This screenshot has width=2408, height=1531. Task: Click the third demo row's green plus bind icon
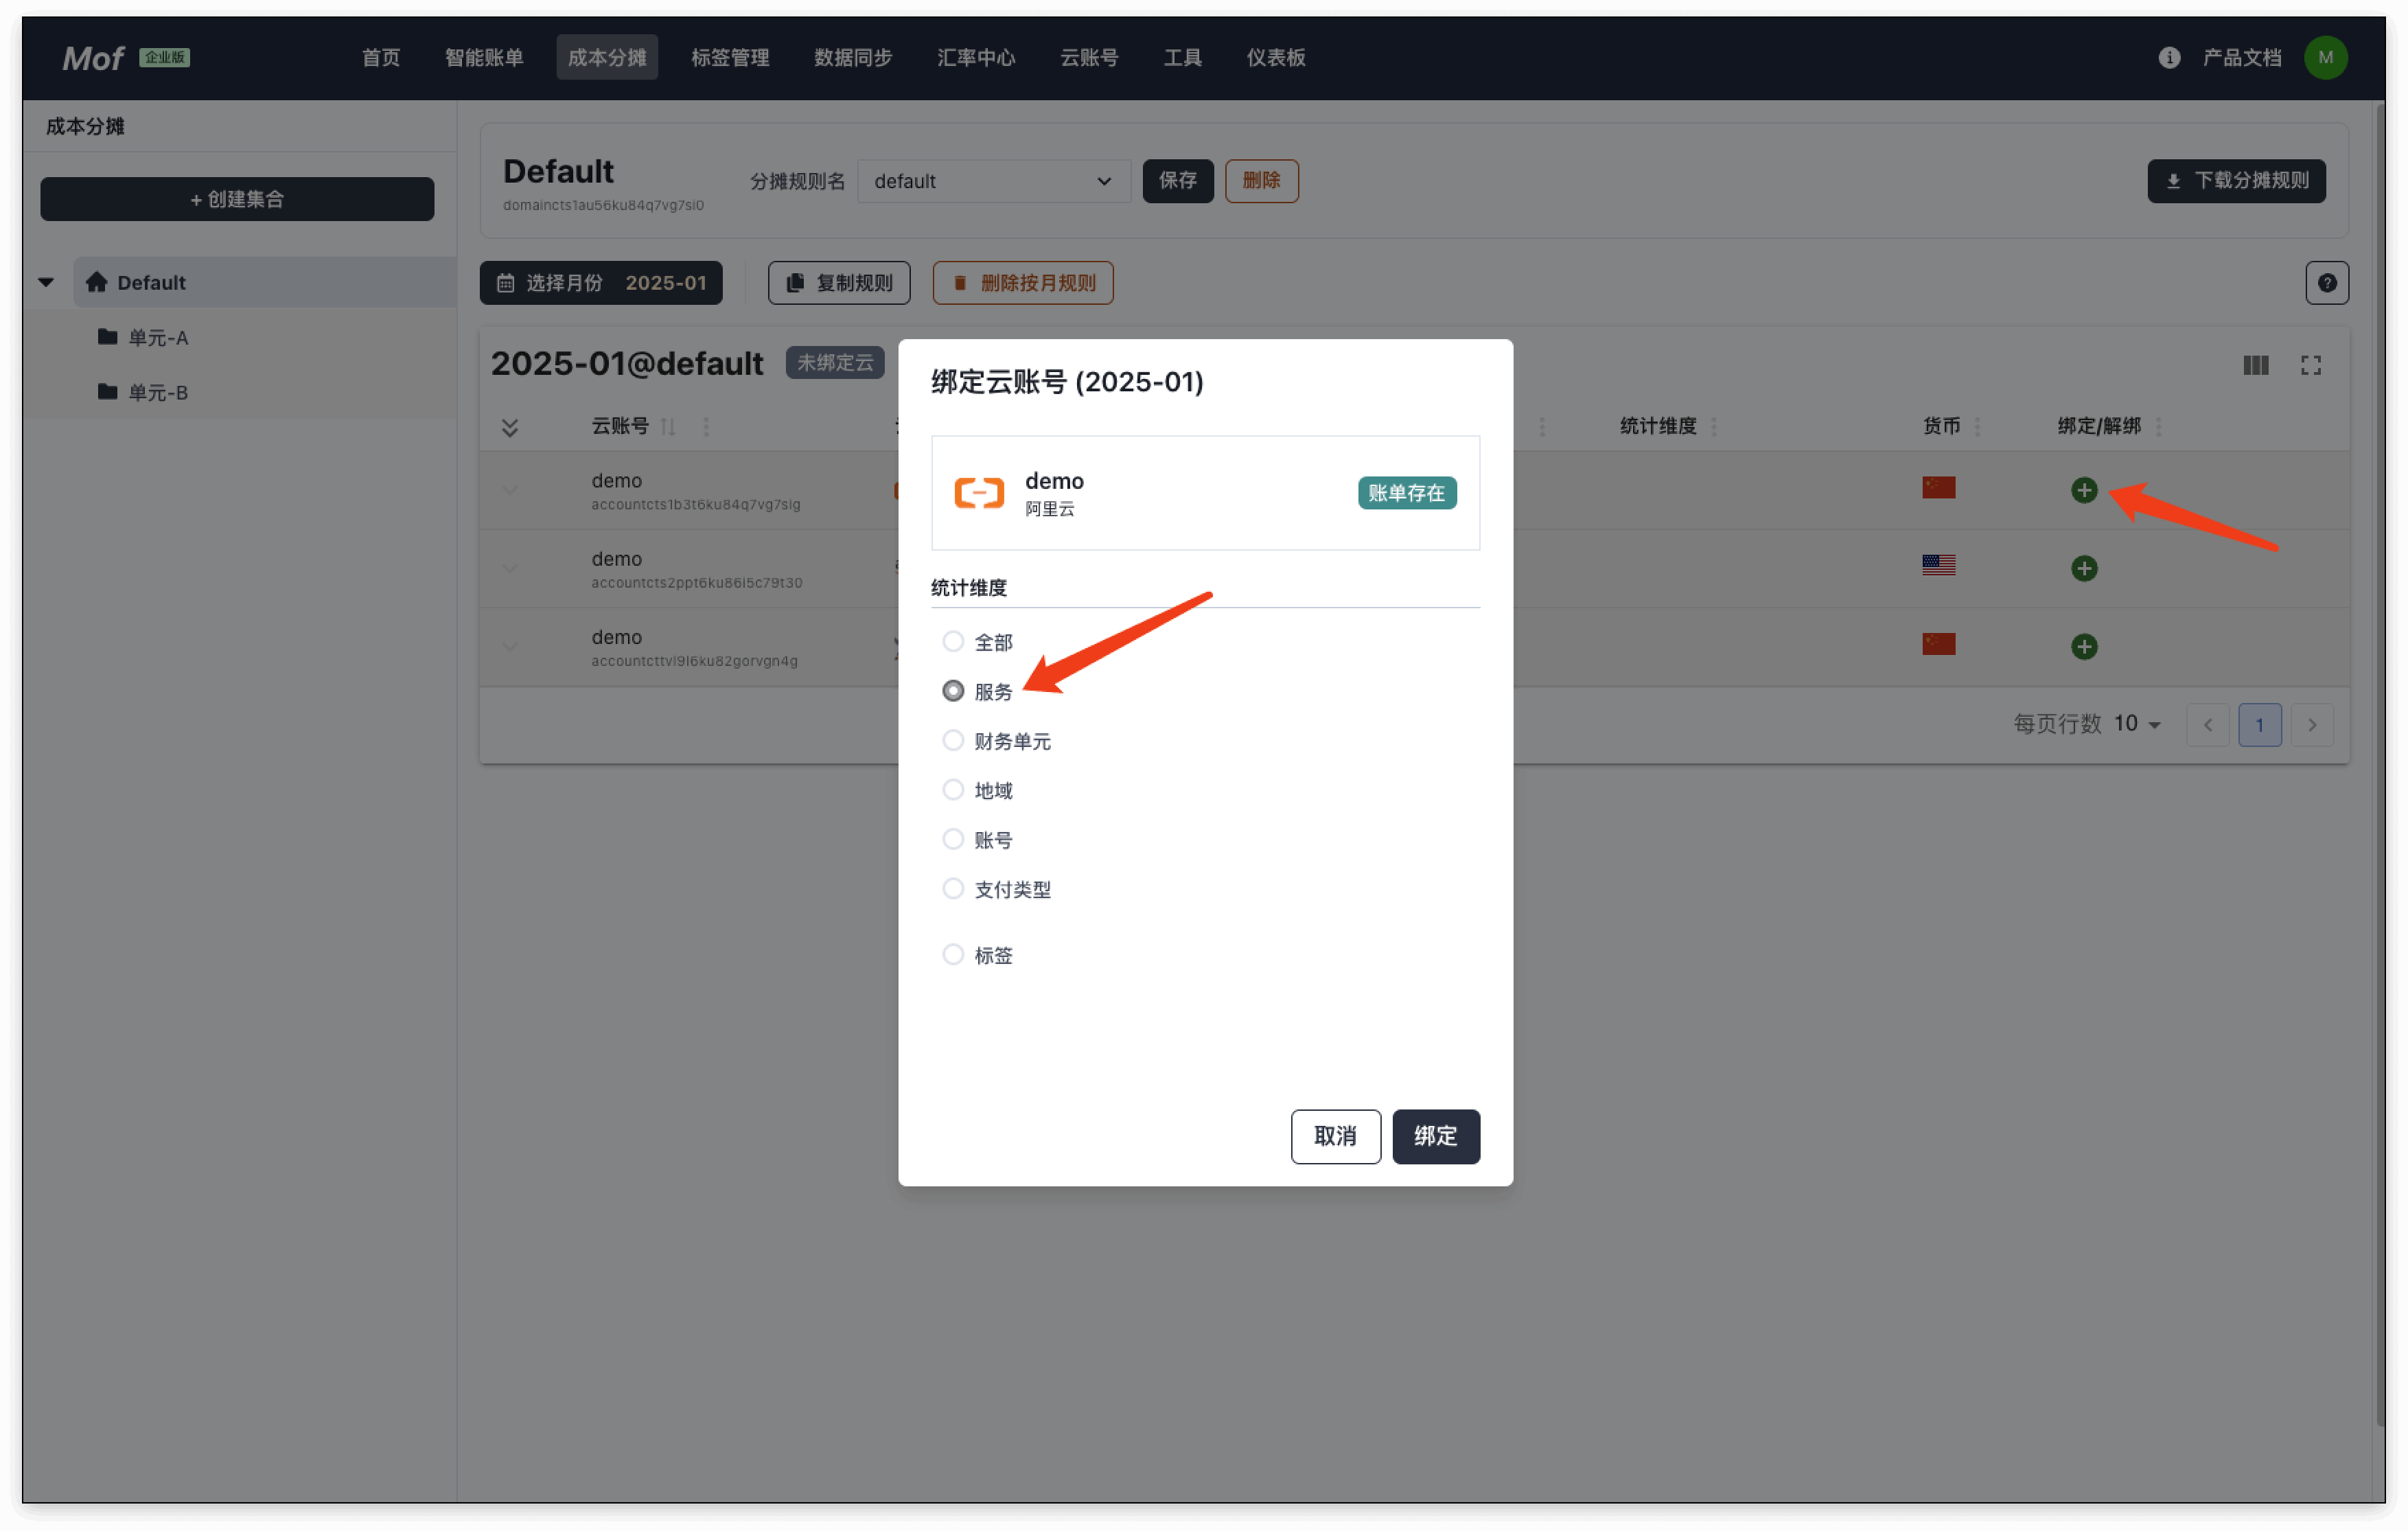click(2083, 646)
